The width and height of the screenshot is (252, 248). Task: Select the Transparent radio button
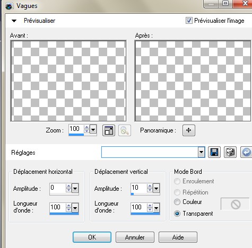coord(177,214)
